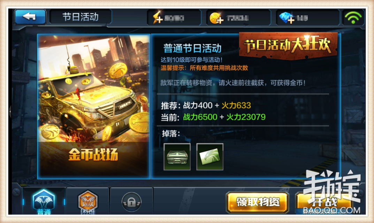Start battle with the 开战 button

tap(325, 202)
